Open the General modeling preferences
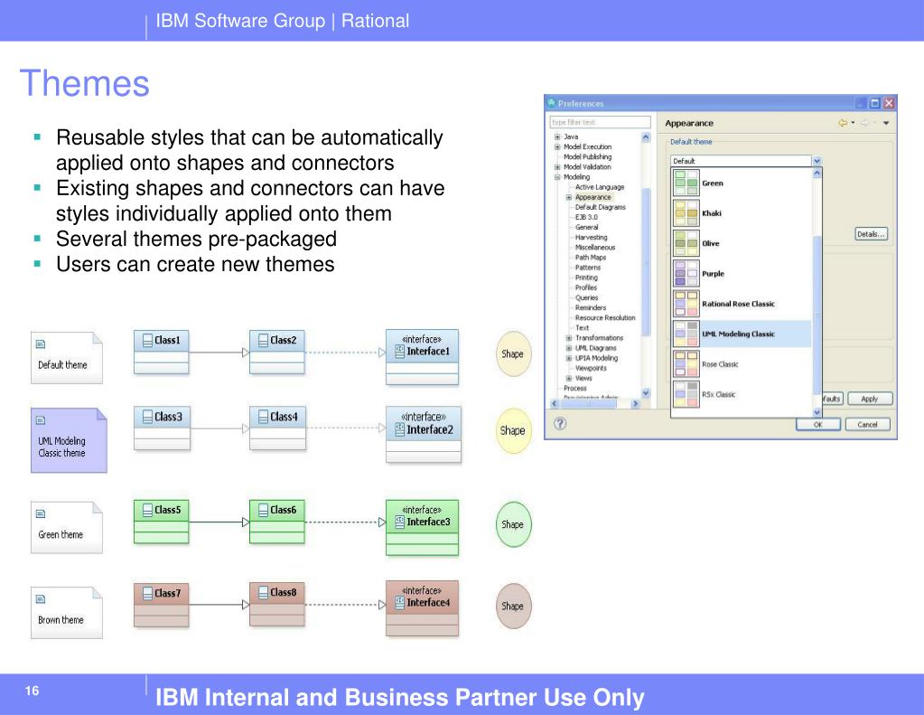Image resolution: width=924 pixels, height=715 pixels. pos(586,227)
